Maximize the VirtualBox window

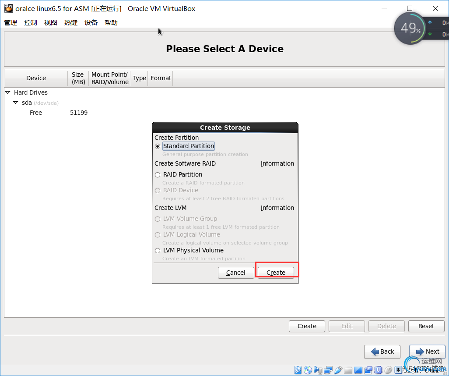click(410, 8)
